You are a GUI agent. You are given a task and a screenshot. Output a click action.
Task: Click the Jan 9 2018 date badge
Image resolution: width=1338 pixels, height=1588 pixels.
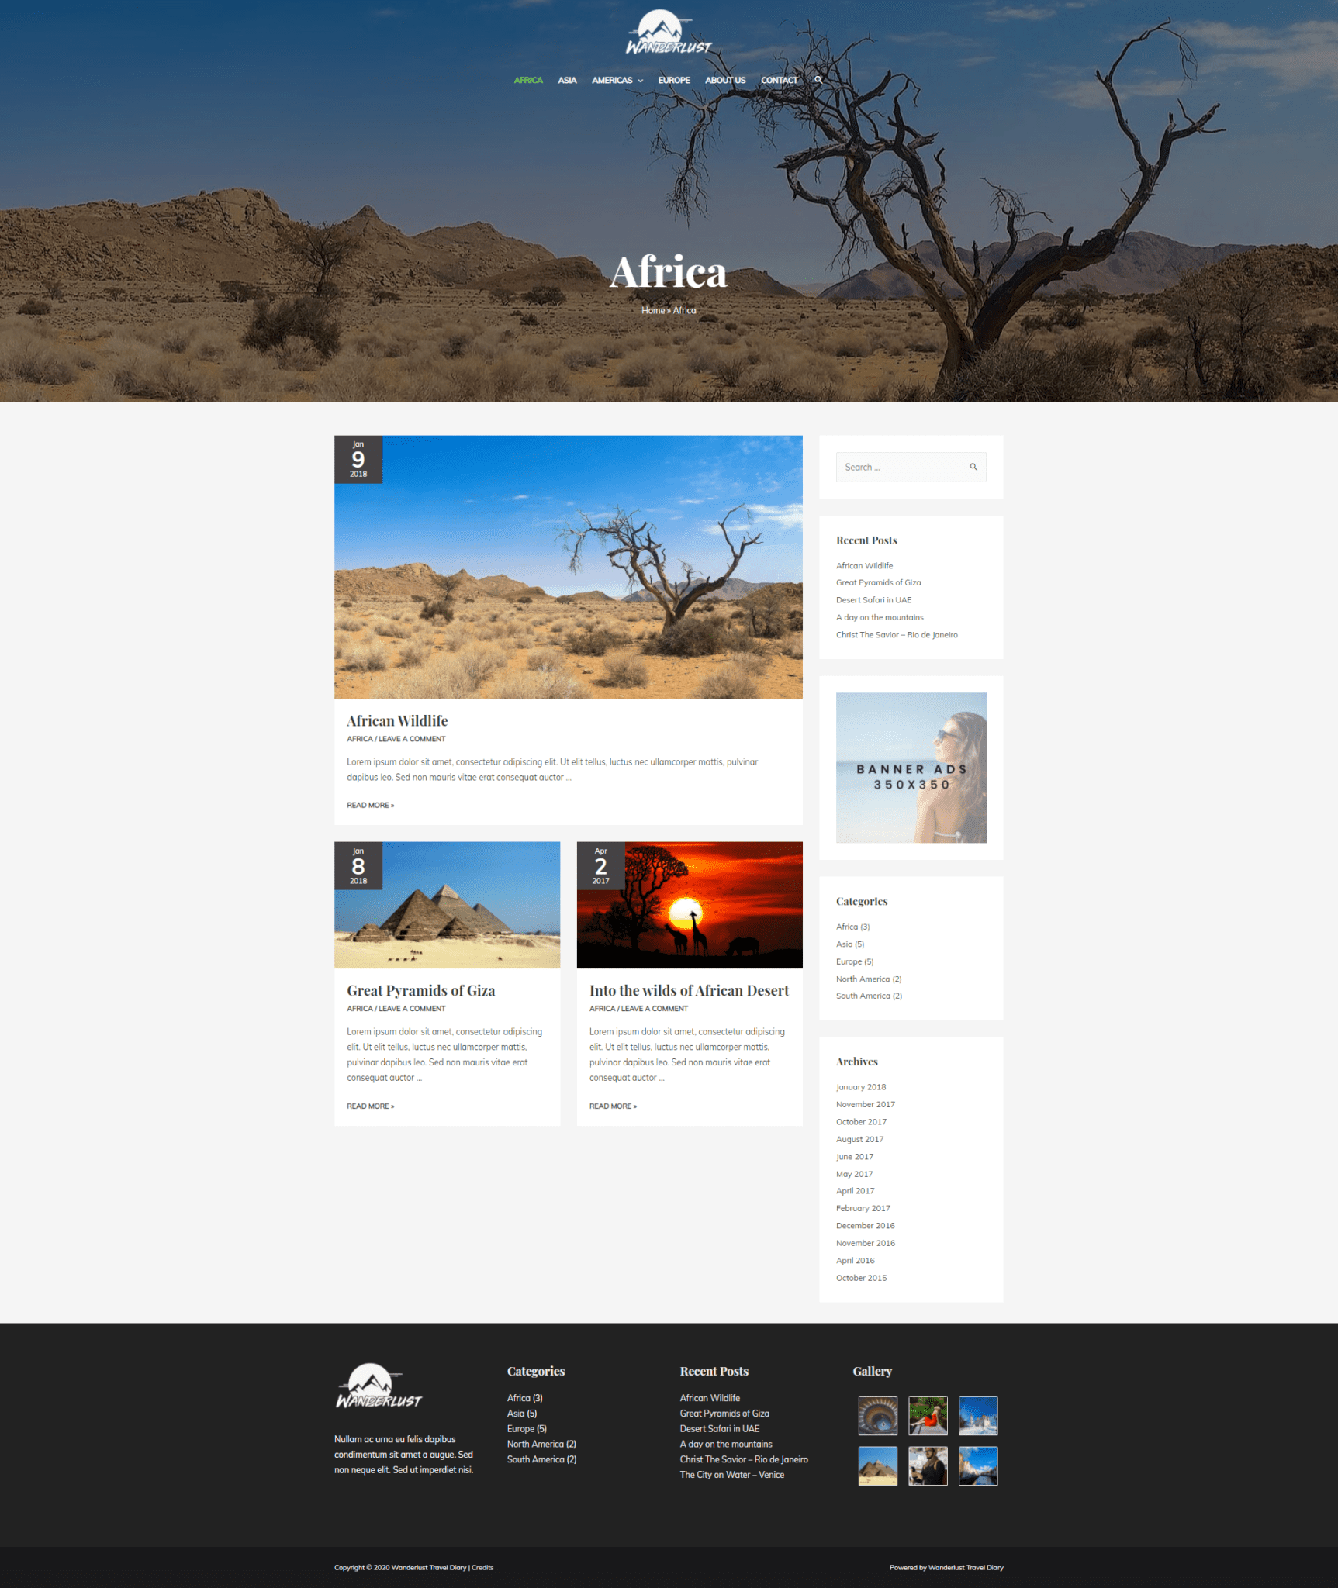(x=358, y=459)
